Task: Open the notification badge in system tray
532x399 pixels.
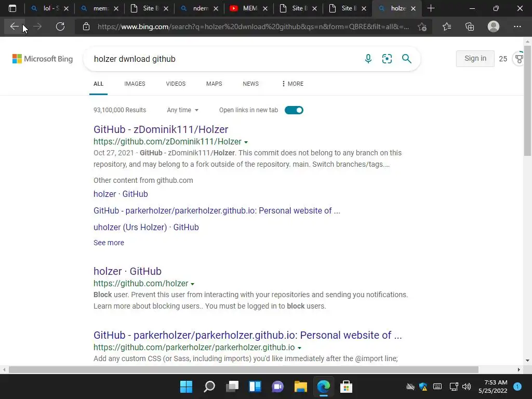Action: 517,386
